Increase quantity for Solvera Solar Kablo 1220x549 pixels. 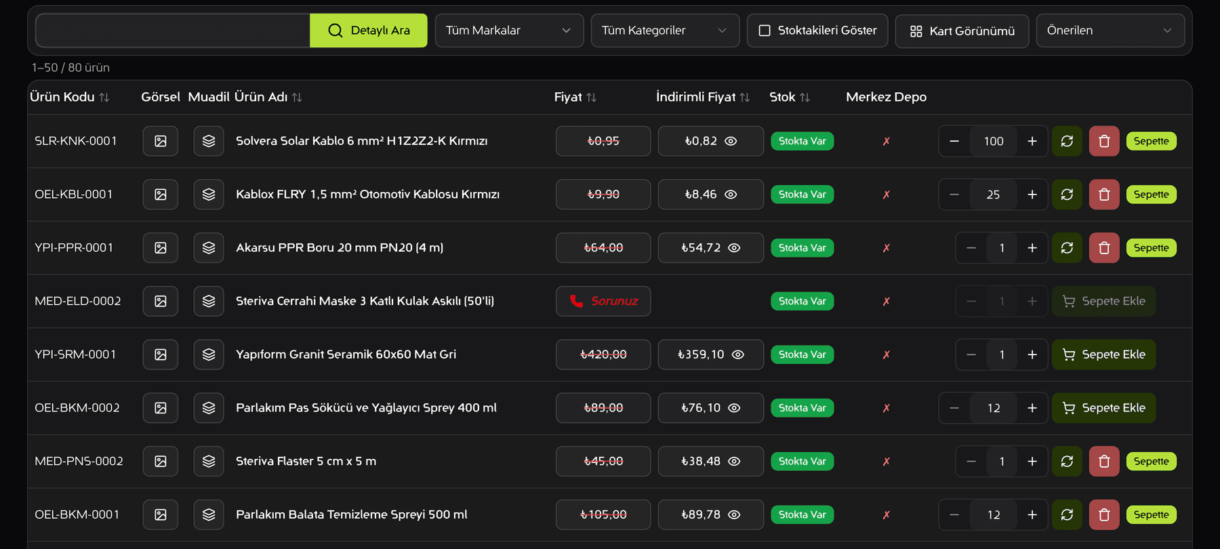(x=1032, y=141)
